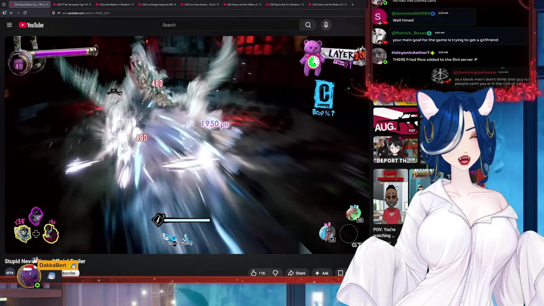This screenshot has width=544, height=306.
Task: Open the DEPORT TH recommended video thumbnail
Action: pos(395,150)
